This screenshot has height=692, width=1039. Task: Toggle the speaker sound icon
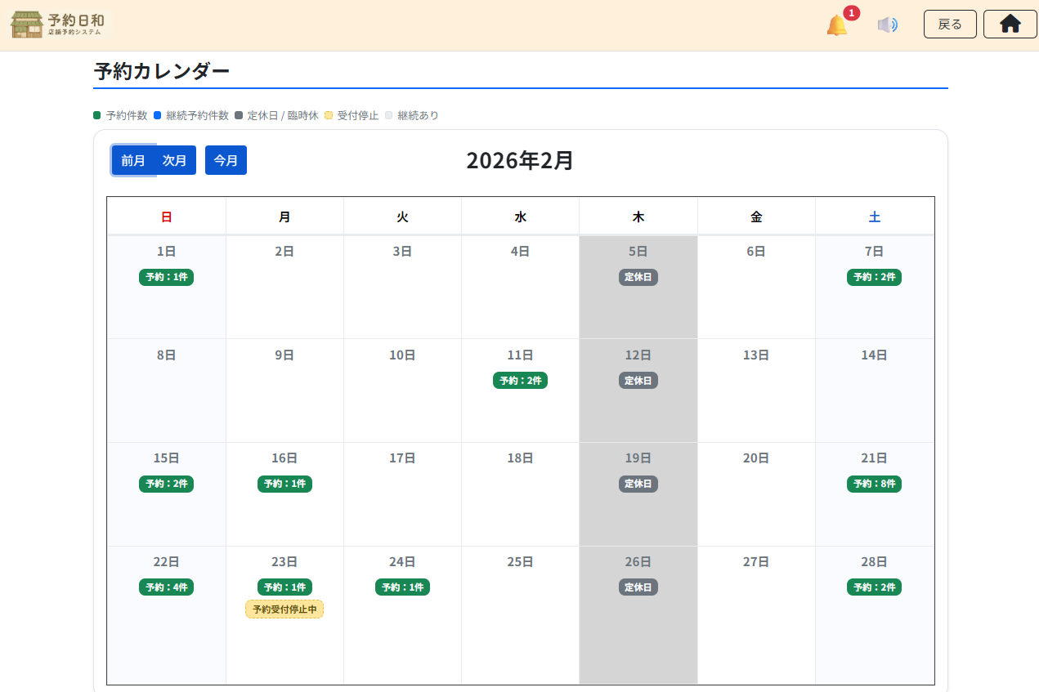tap(887, 25)
